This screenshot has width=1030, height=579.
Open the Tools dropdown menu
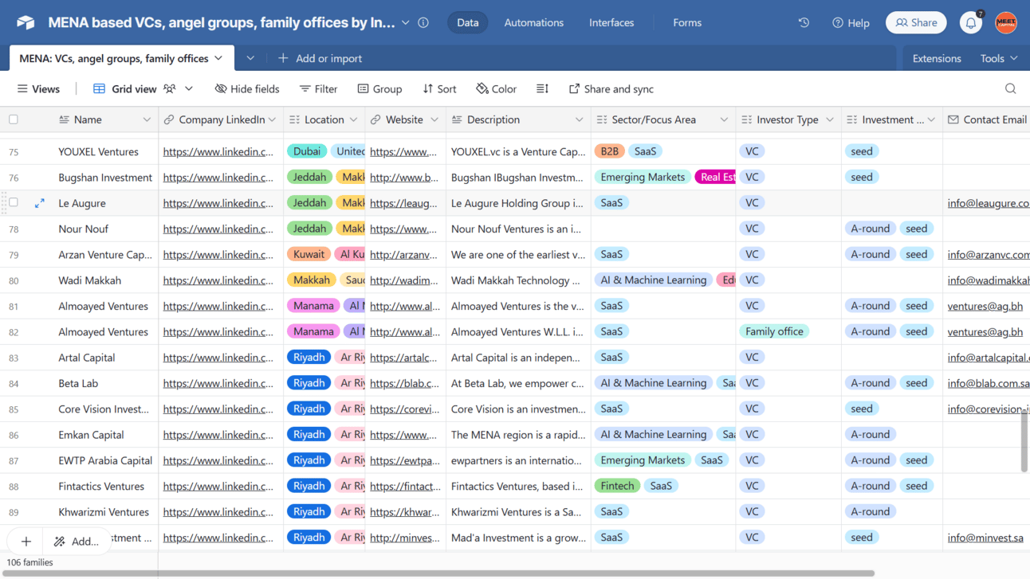(998, 58)
